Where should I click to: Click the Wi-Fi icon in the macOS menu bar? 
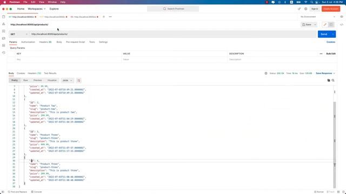coord(305,2)
